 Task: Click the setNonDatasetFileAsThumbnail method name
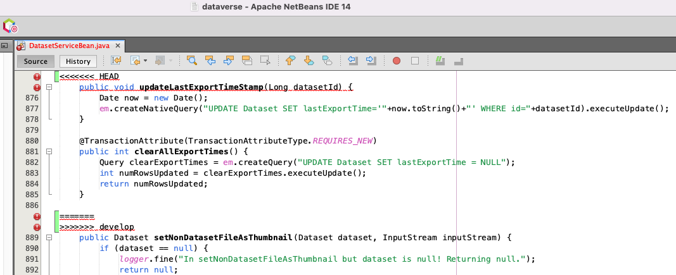[224, 238]
